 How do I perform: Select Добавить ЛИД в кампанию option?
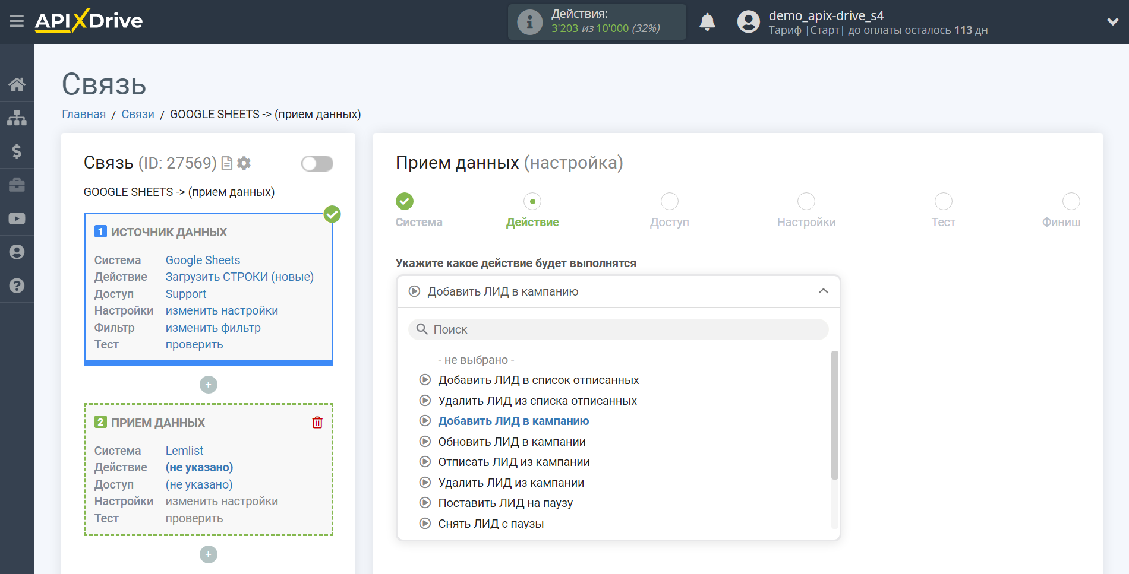(513, 421)
